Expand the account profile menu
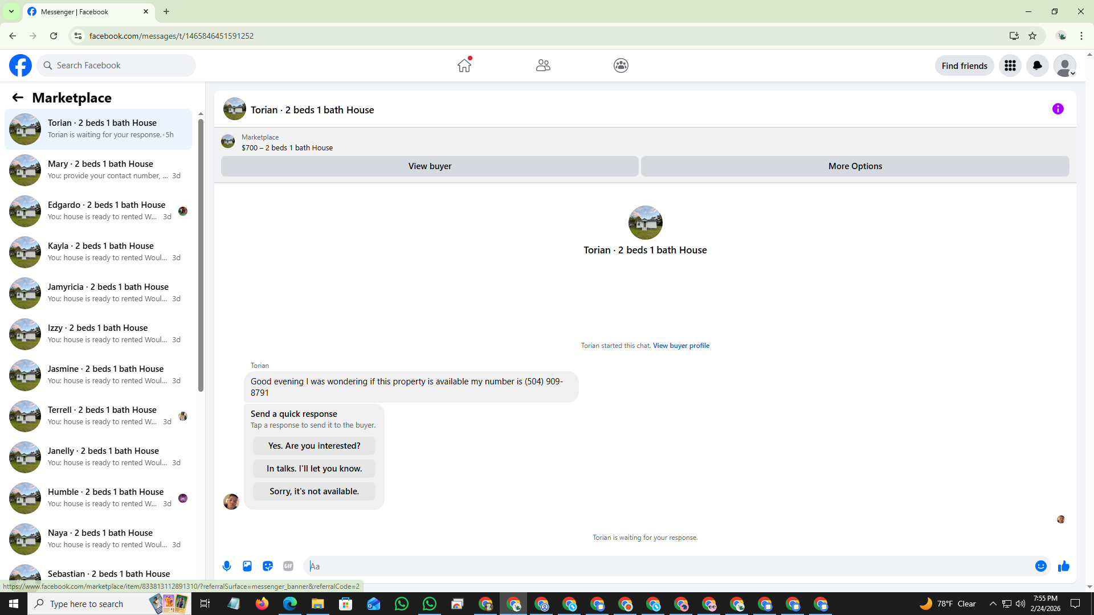Viewport: 1094px width, 615px height. (1064, 65)
